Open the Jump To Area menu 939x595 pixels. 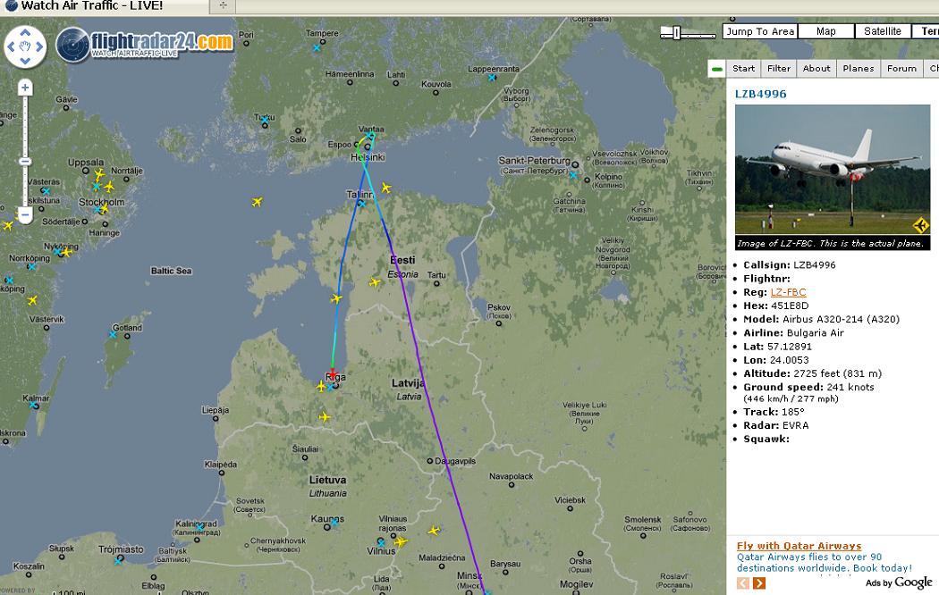pos(760,31)
